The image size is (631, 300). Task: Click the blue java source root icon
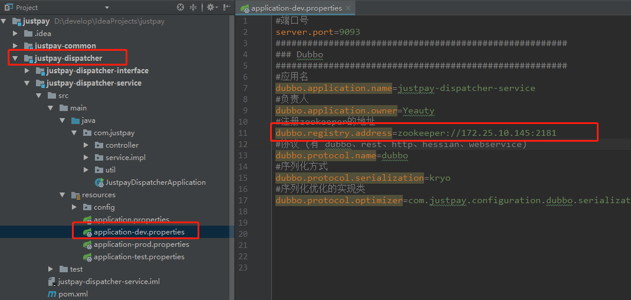[75, 120]
